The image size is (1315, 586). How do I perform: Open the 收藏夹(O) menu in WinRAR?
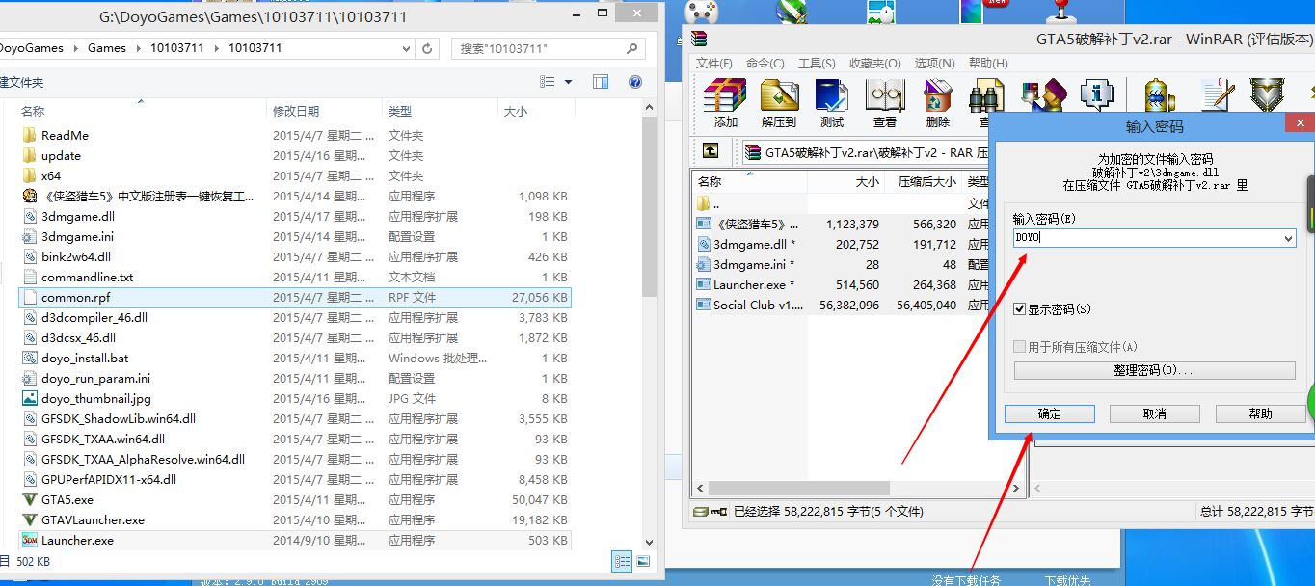pos(874,64)
